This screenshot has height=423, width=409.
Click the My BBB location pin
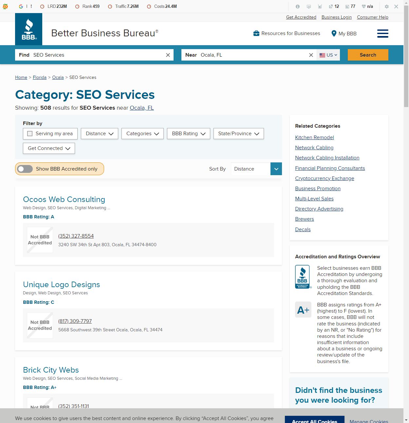click(334, 33)
